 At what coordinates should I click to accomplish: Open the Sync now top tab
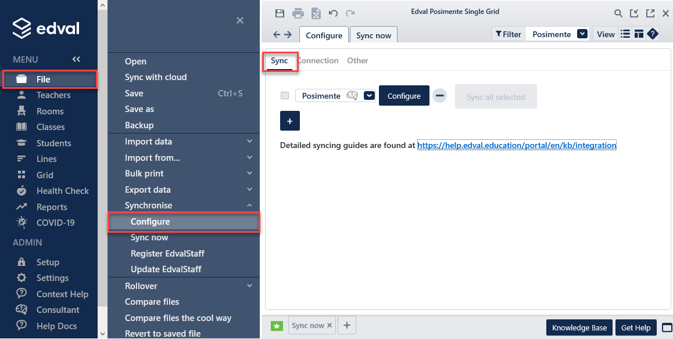(374, 35)
